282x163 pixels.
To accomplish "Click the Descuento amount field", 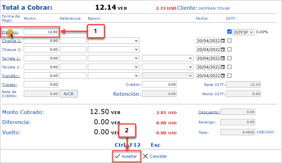I will point(238,112).
